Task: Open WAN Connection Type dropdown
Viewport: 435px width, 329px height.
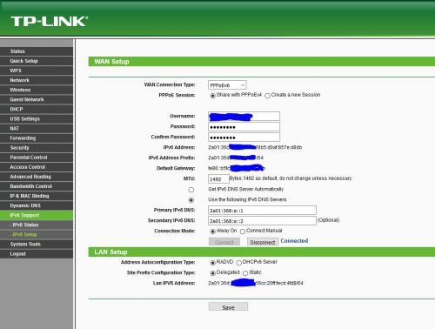Action: click(227, 85)
